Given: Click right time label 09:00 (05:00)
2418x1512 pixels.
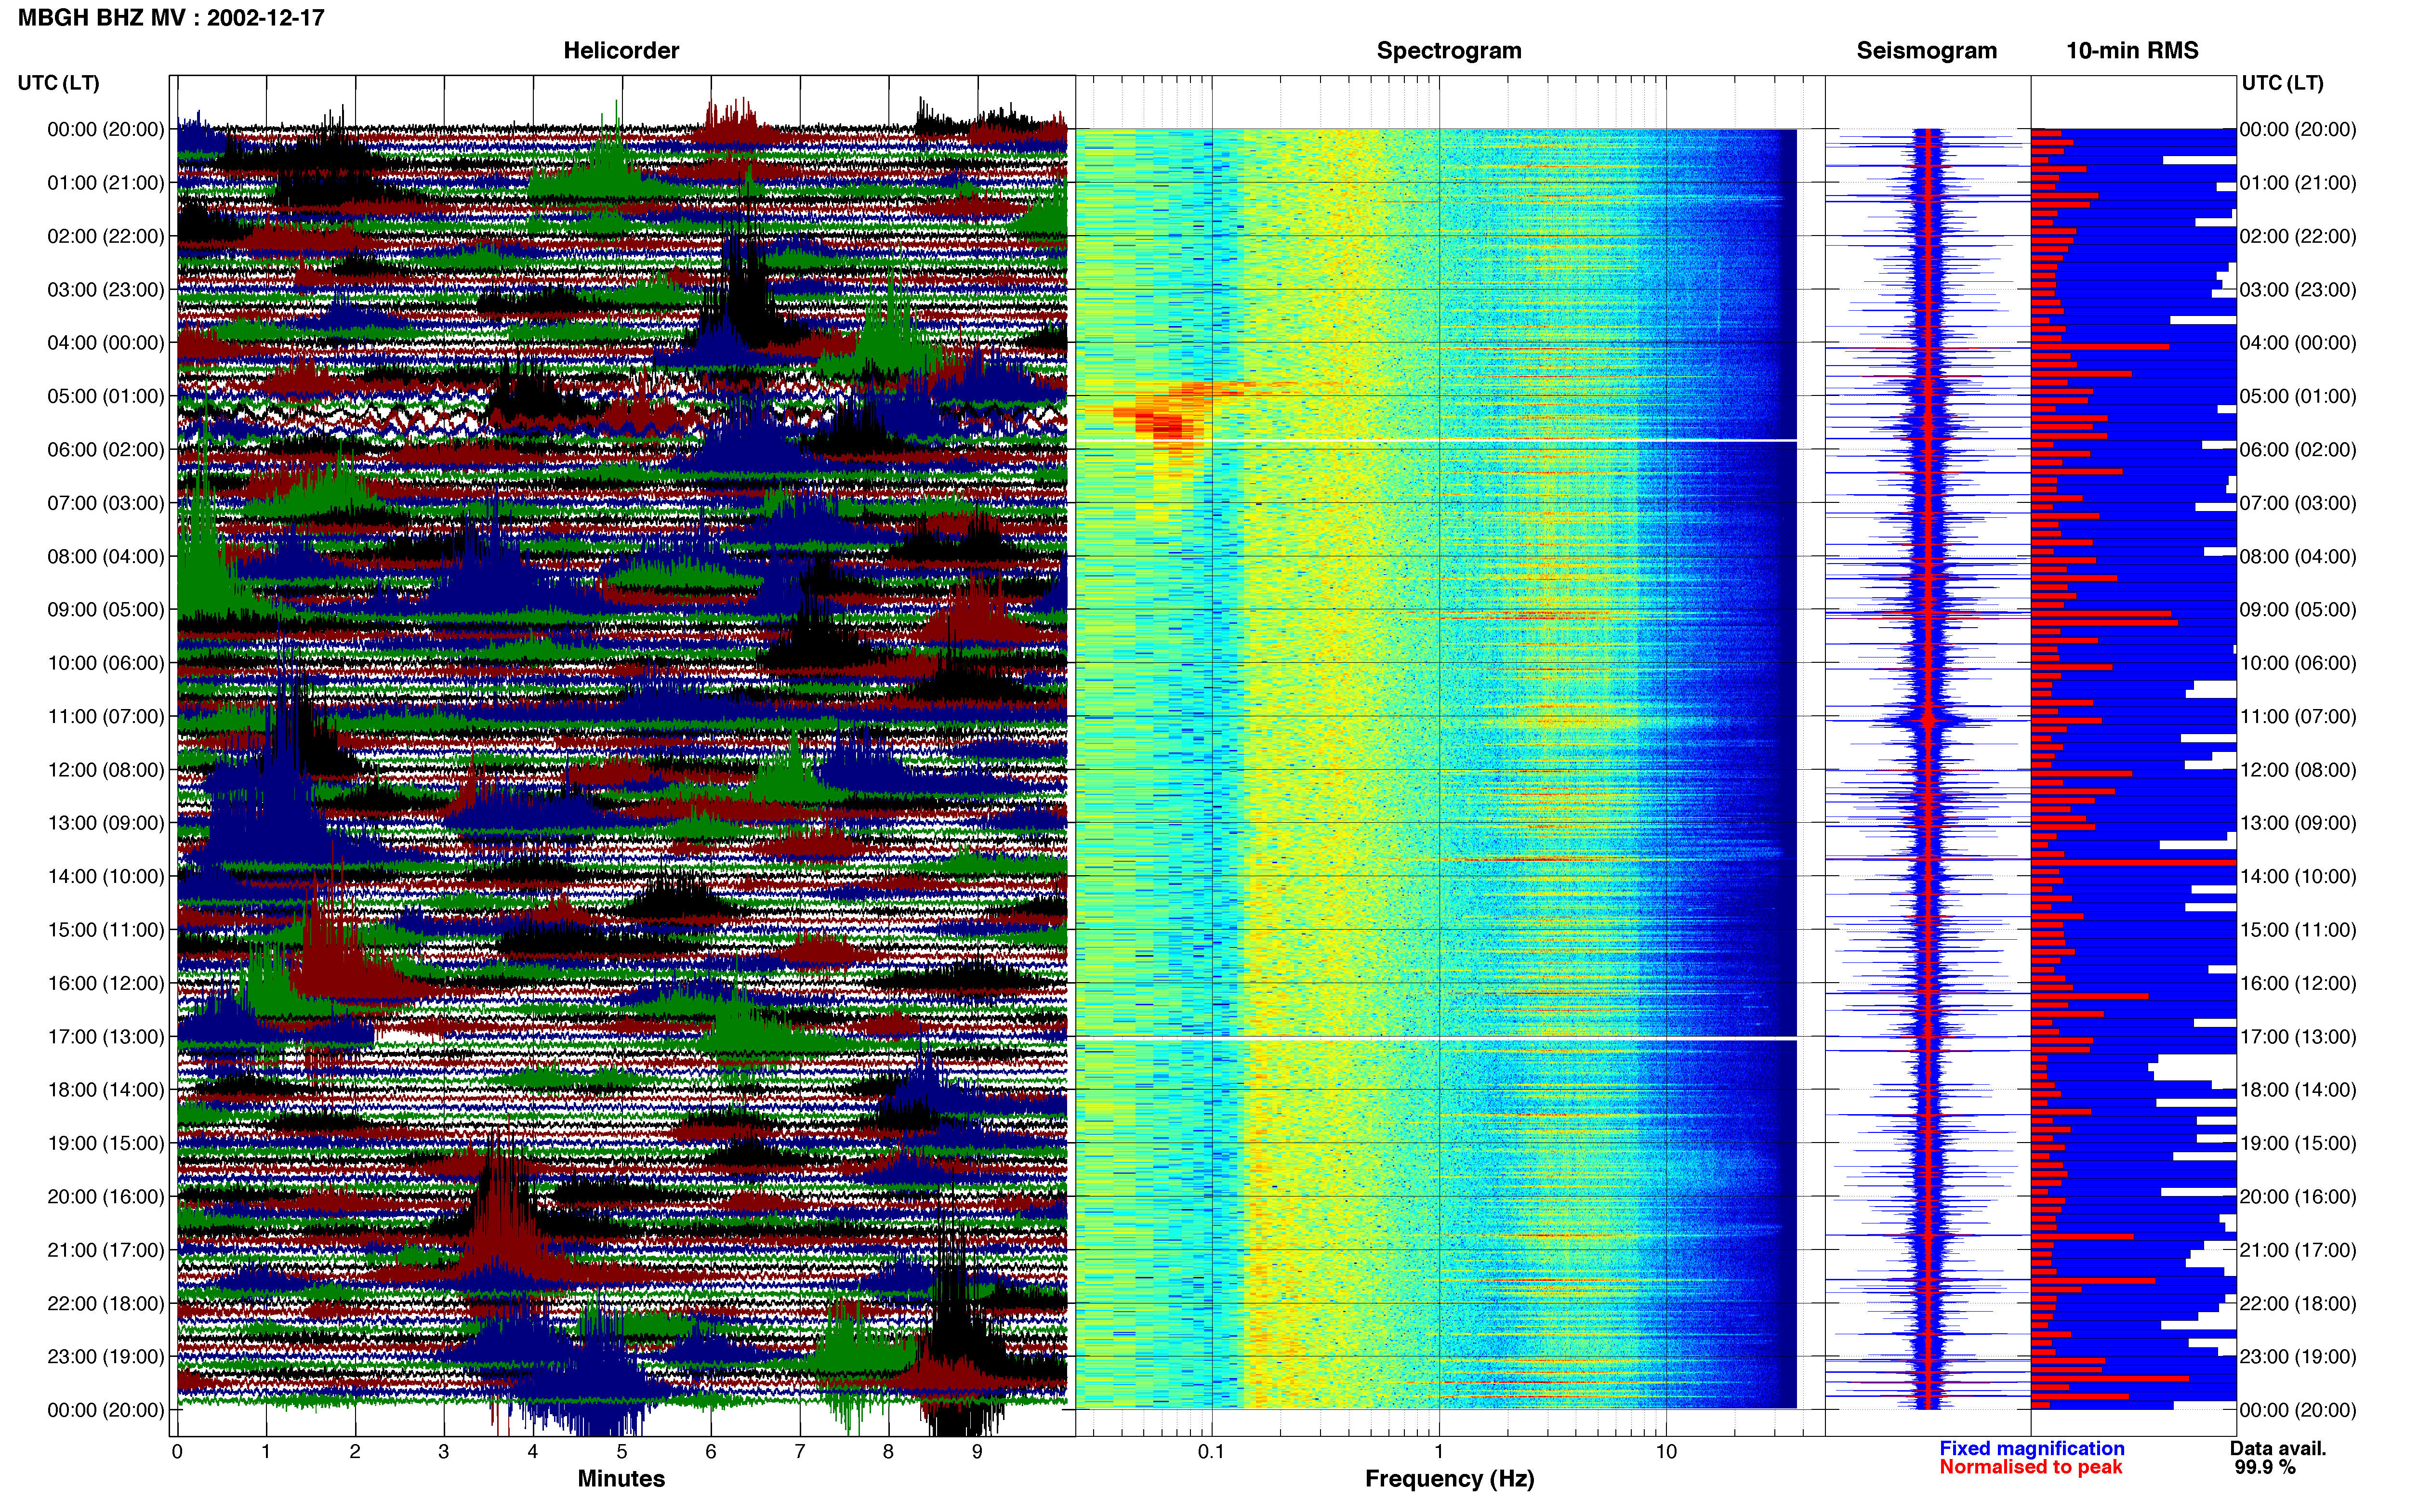Looking at the screenshot, I should tap(2298, 610).
